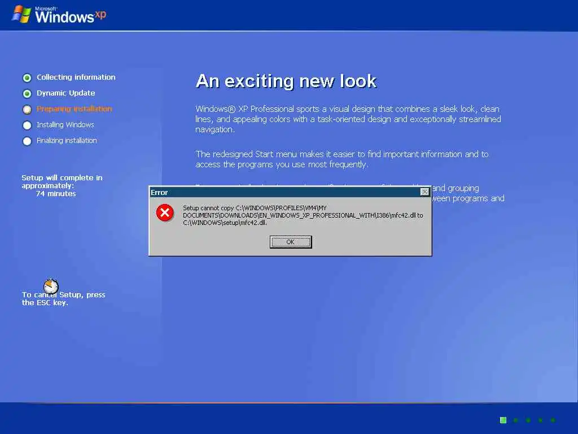578x434 pixels.
Task: Click the Collecting information step bullet
Action: tap(27, 78)
